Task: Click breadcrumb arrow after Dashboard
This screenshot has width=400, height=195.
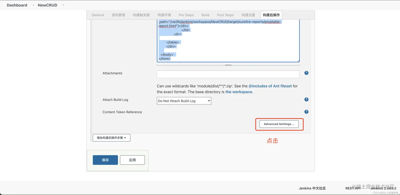Action: click(33, 5)
